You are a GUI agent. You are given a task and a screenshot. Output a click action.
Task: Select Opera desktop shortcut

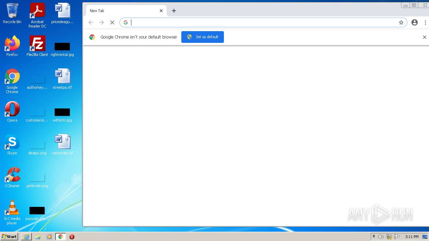point(12,112)
